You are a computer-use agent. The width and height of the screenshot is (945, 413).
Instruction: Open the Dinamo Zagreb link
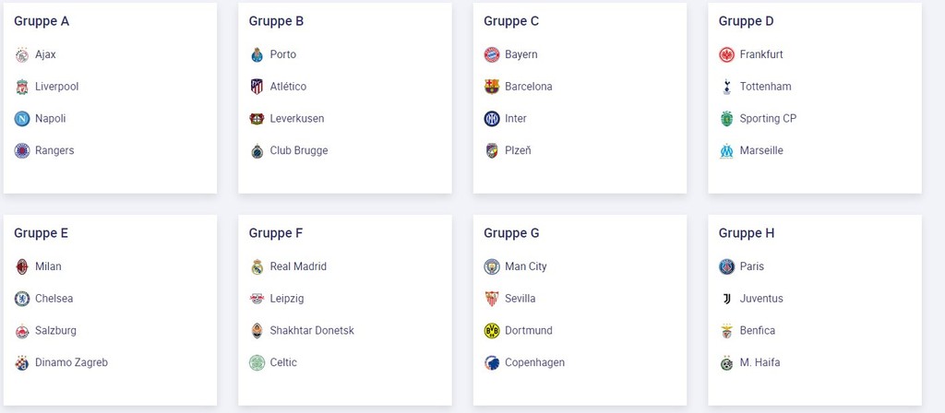click(61, 362)
